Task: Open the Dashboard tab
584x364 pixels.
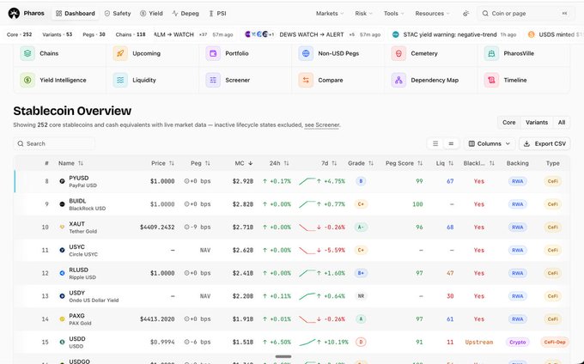Action: click(76, 14)
